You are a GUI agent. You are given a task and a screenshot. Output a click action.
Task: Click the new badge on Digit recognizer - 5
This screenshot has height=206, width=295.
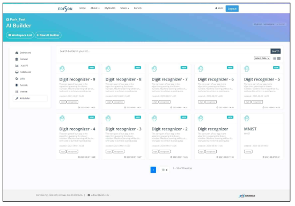276,68
